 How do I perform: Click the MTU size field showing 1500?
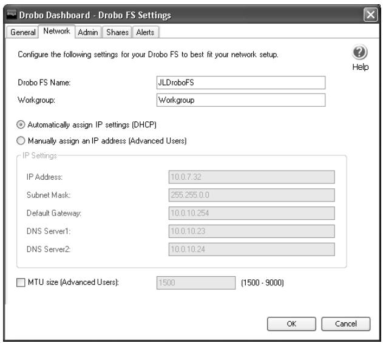tap(196, 283)
